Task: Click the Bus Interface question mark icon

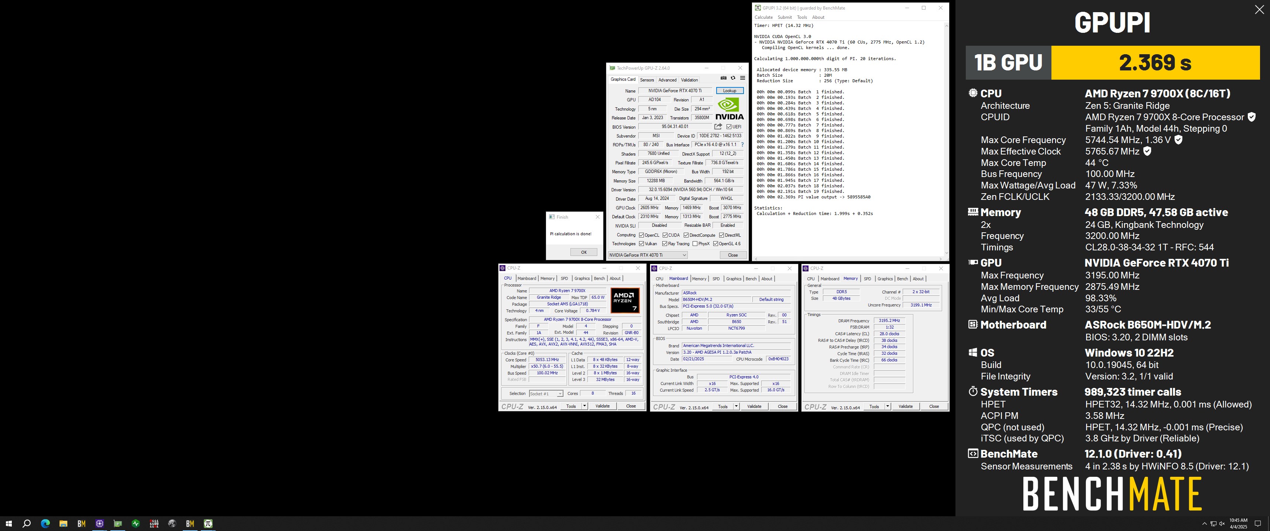Action: tap(742, 145)
